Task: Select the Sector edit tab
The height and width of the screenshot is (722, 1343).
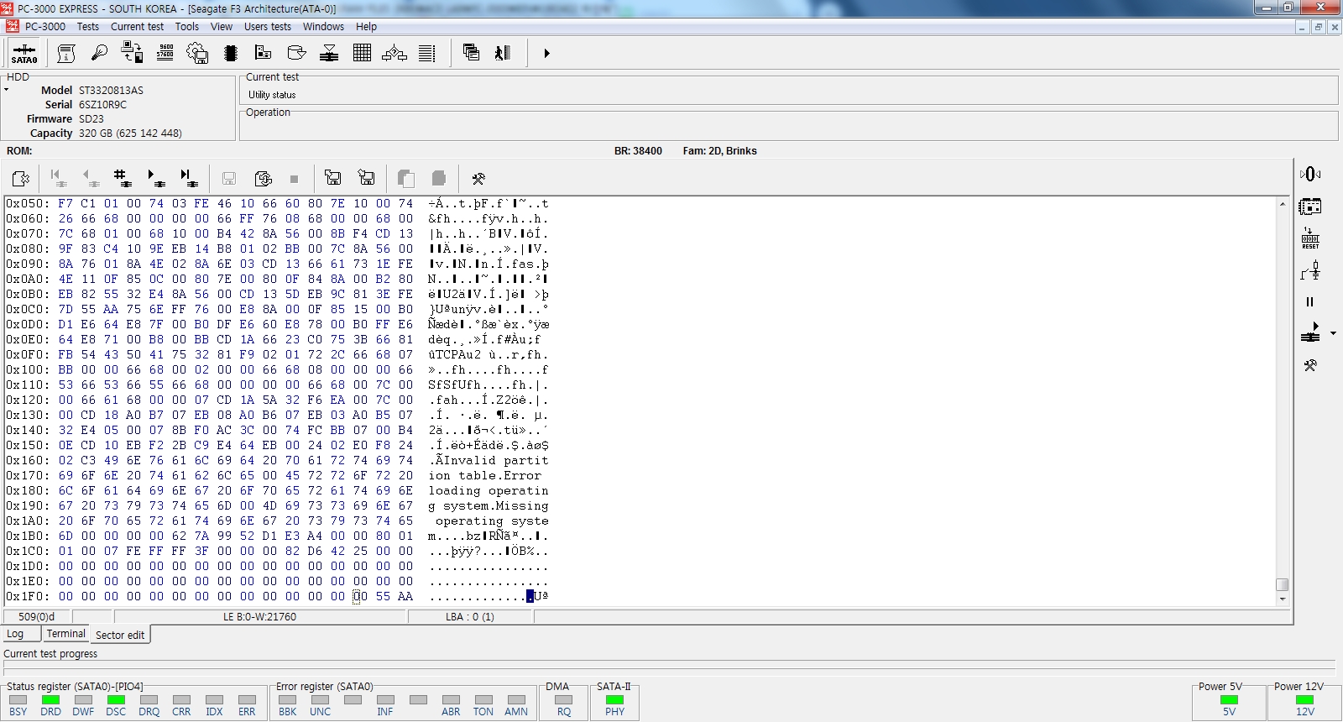Action: click(120, 635)
